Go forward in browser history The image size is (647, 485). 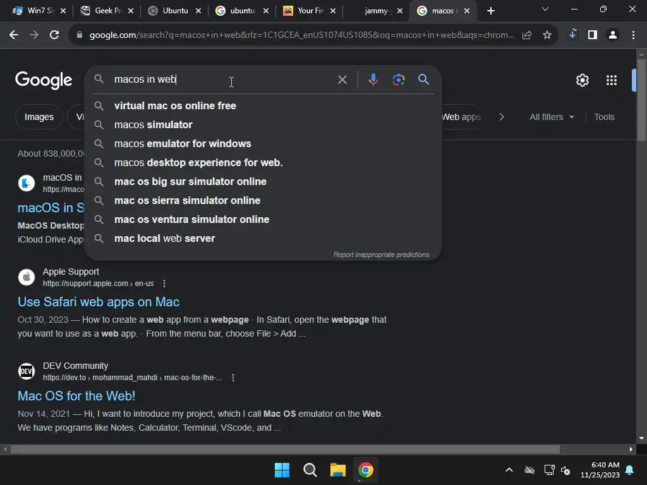pyautogui.click(x=34, y=35)
